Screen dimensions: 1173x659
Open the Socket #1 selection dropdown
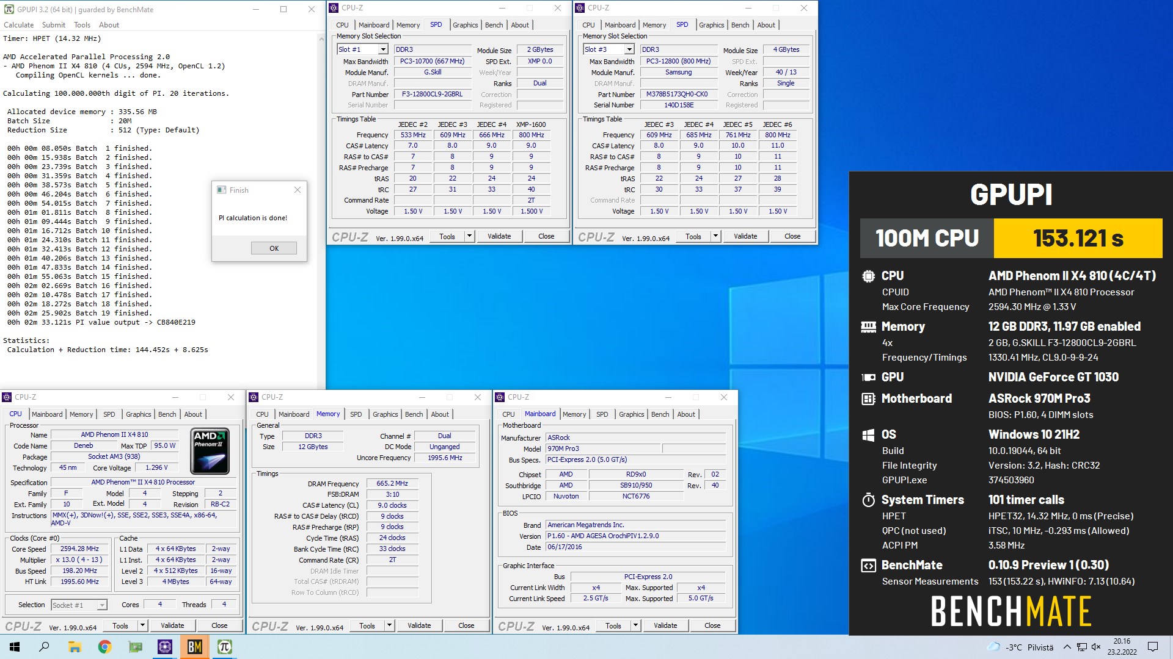[102, 605]
